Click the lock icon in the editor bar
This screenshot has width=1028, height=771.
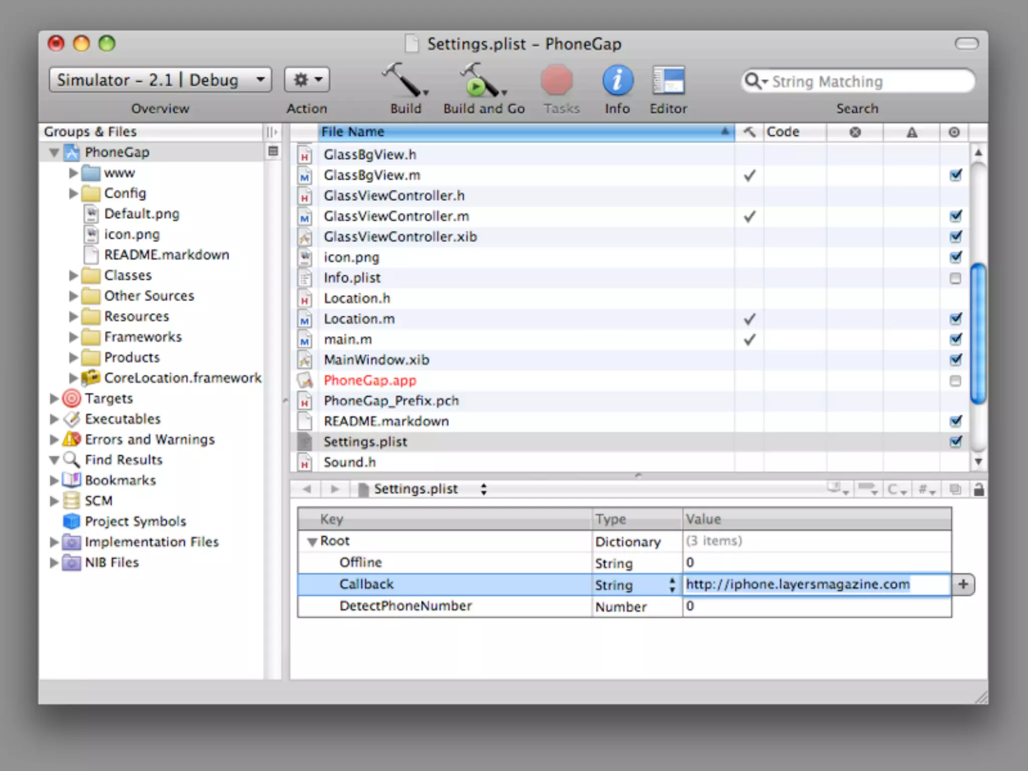(x=978, y=489)
